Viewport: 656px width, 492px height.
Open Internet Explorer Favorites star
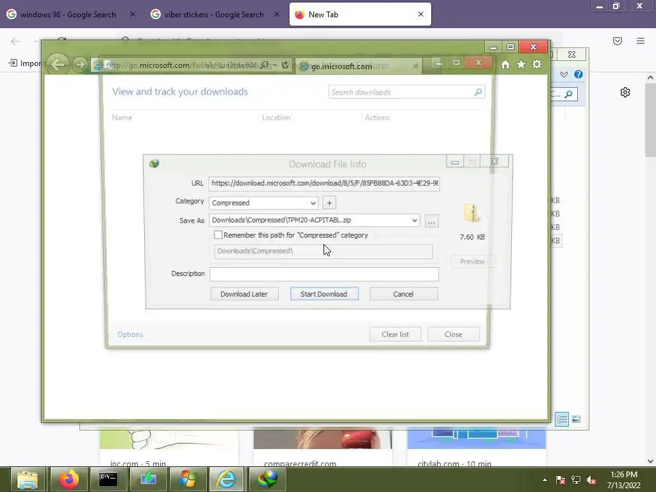[521, 65]
